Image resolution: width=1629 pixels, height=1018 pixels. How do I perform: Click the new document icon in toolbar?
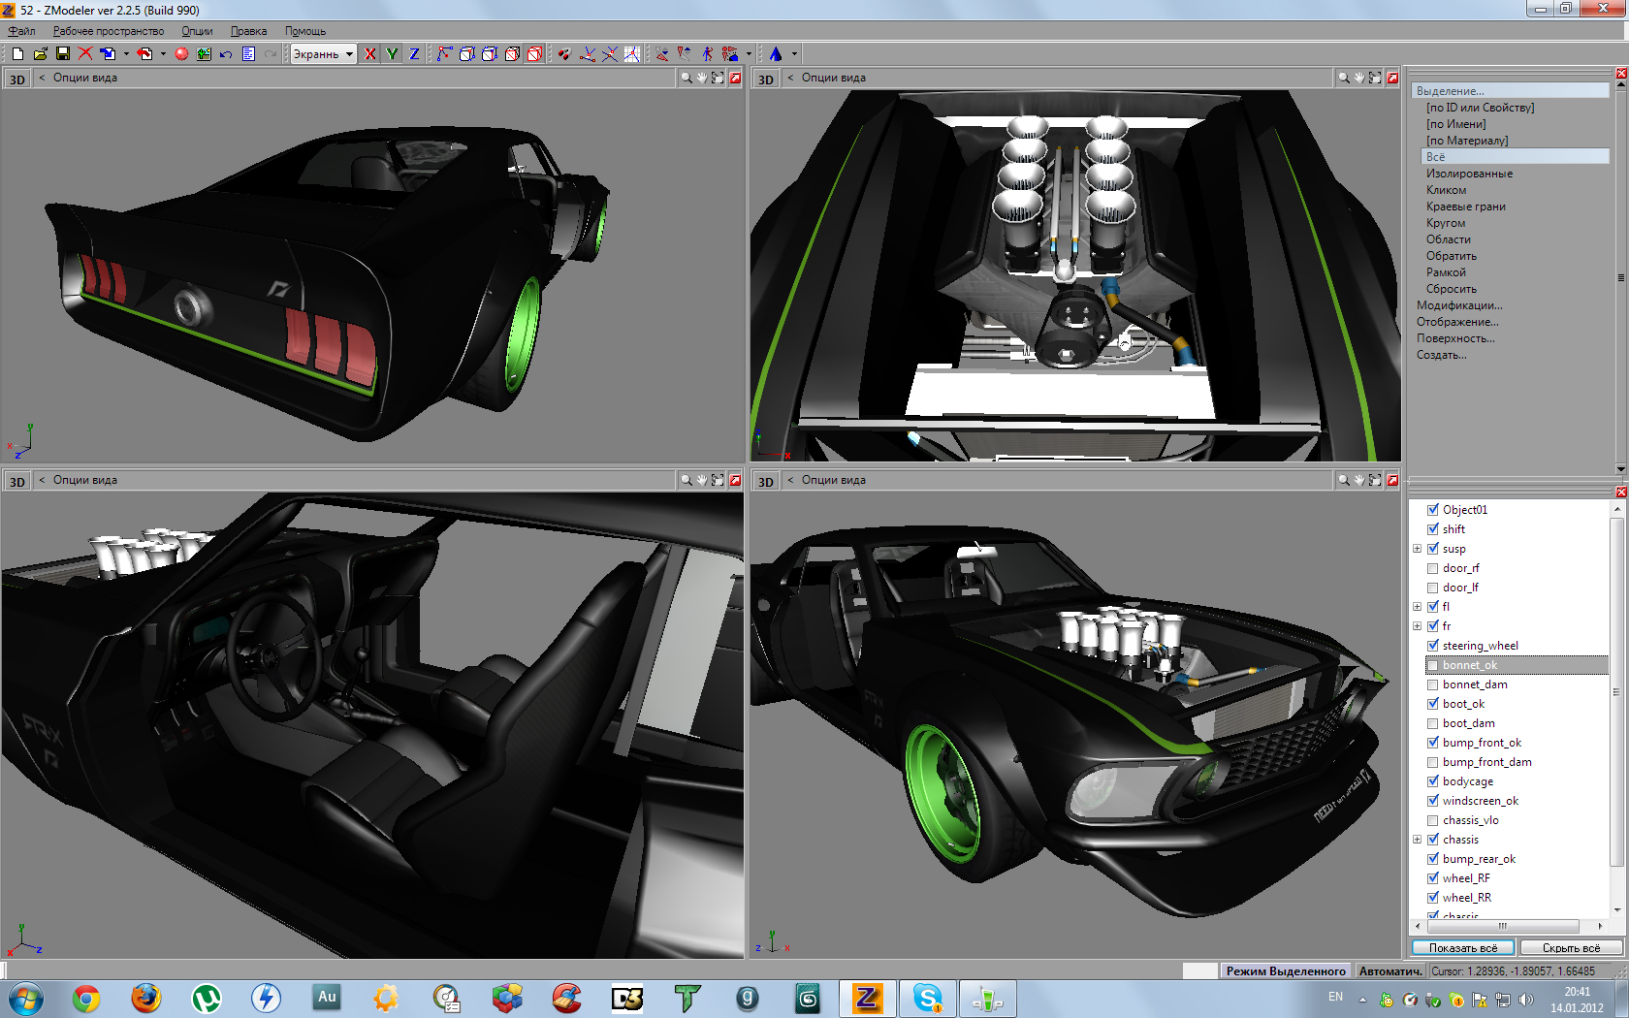pyautogui.click(x=17, y=54)
